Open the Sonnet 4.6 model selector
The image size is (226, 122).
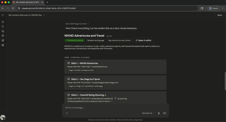click(x=148, y=113)
